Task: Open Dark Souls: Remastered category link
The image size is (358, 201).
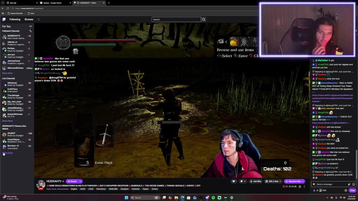Action: click(x=57, y=189)
